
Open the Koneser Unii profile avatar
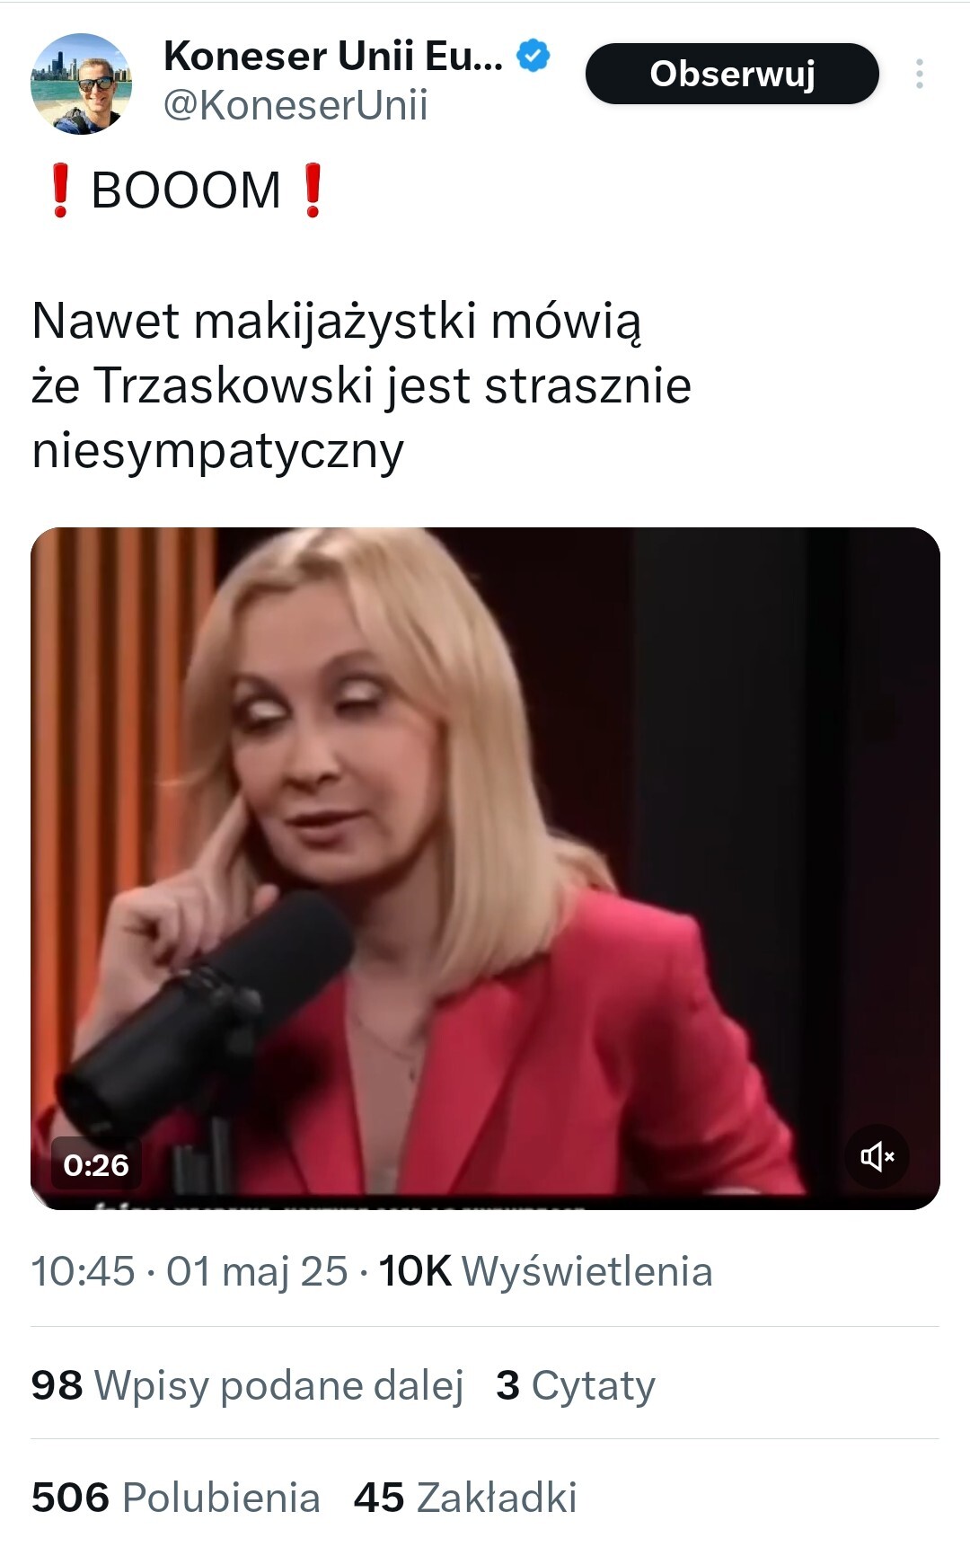pyautogui.click(x=82, y=84)
